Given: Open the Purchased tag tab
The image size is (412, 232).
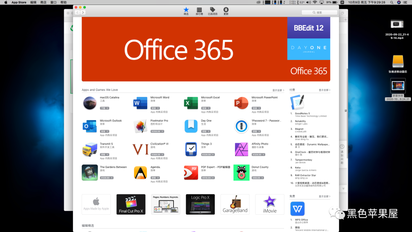Looking at the screenshot, I should (x=212, y=11).
